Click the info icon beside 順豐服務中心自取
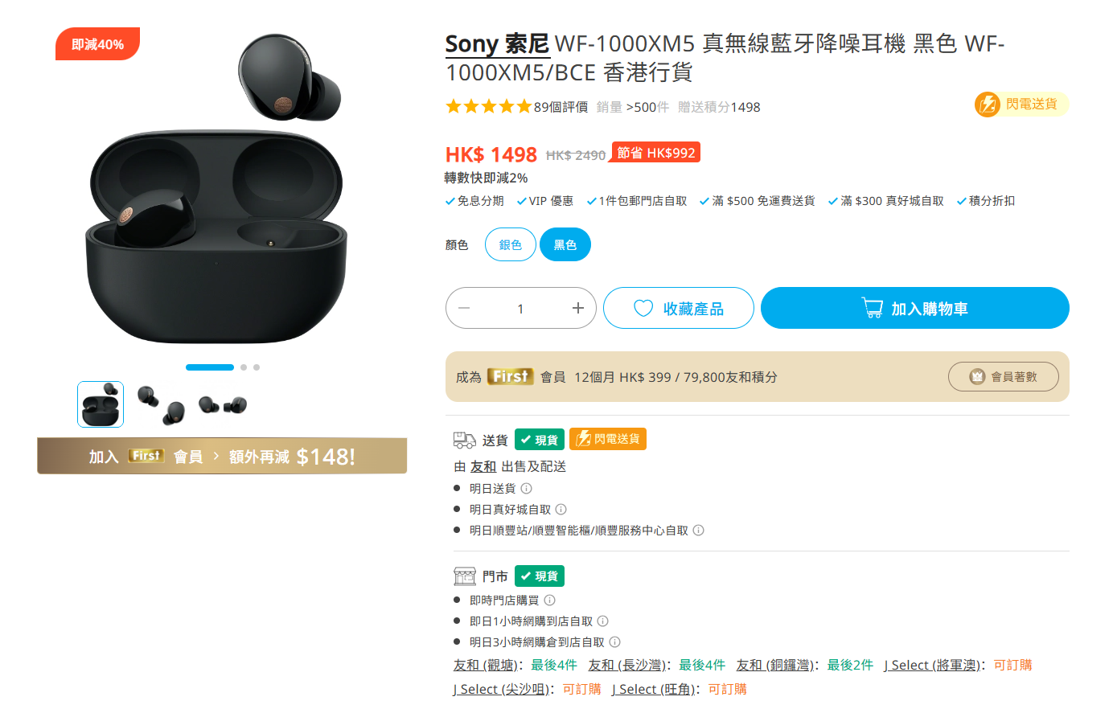The height and width of the screenshot is (705, 1113). point(699,530)
